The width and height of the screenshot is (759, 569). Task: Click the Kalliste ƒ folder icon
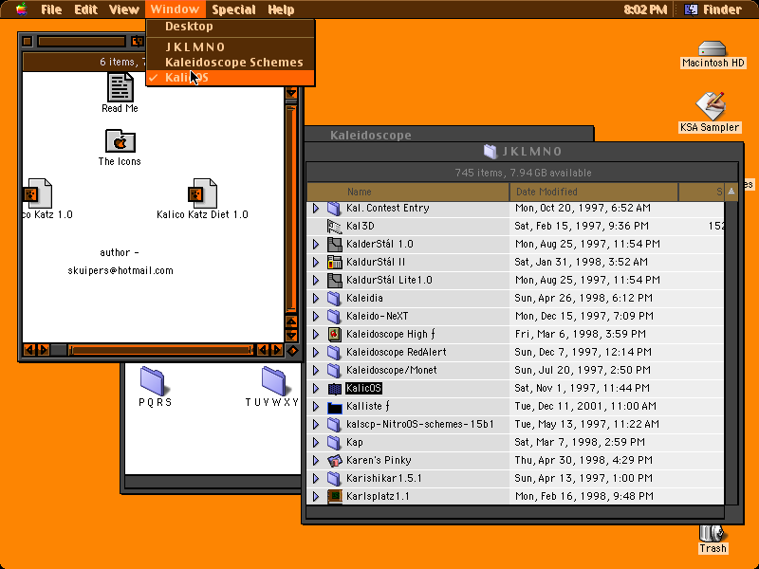point(334,407)
